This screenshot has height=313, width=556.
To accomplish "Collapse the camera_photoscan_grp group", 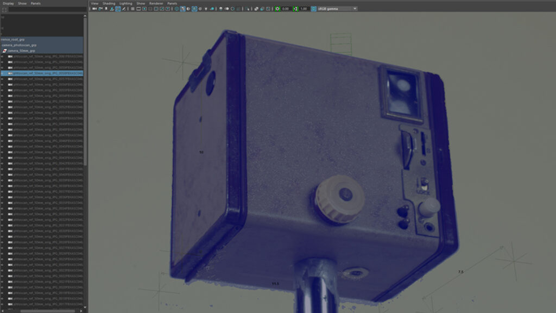I will coord(2,45).
